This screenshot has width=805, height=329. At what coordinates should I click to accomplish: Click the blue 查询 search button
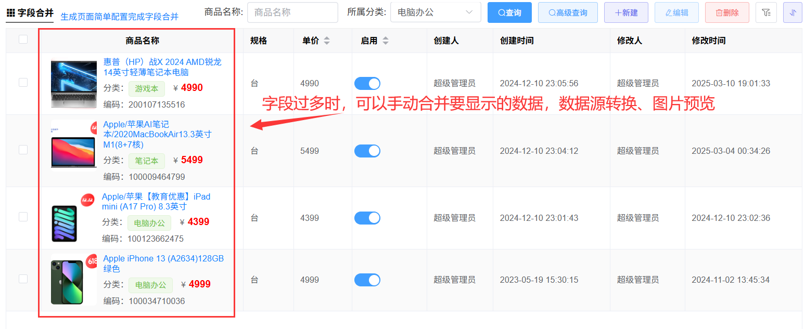point(509,12)
